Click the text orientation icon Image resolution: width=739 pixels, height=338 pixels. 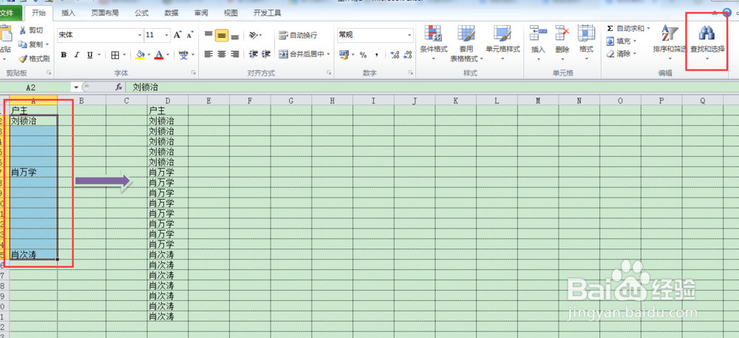255,35
